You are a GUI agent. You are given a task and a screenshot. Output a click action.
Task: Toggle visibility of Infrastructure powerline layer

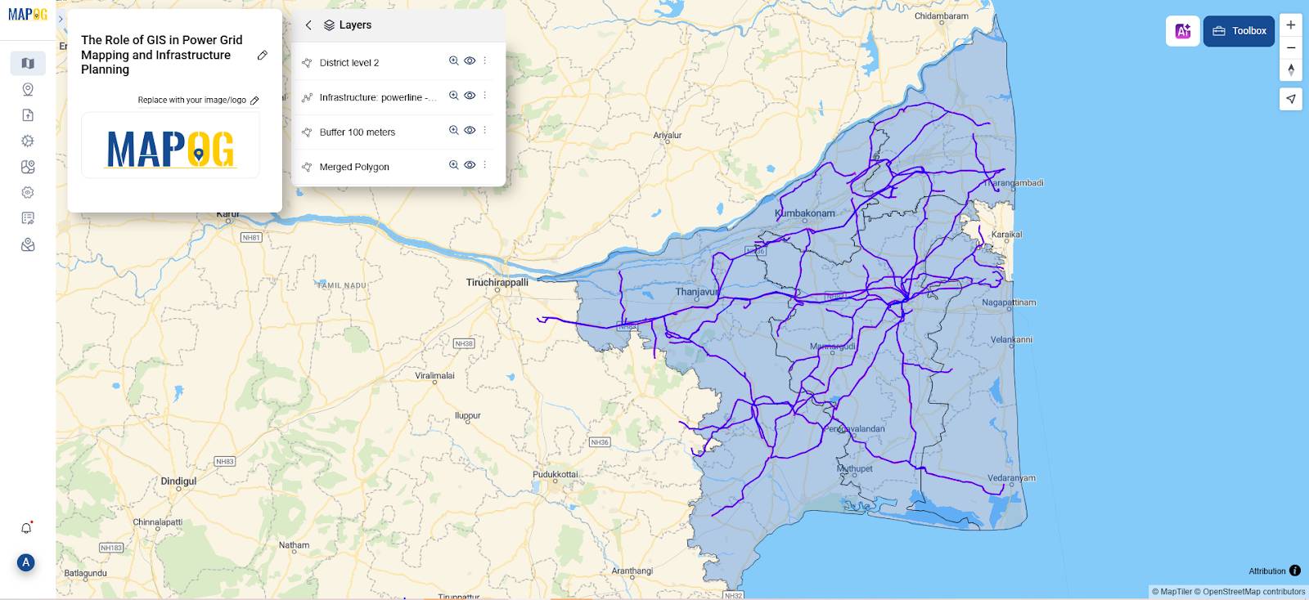(470, 96)
